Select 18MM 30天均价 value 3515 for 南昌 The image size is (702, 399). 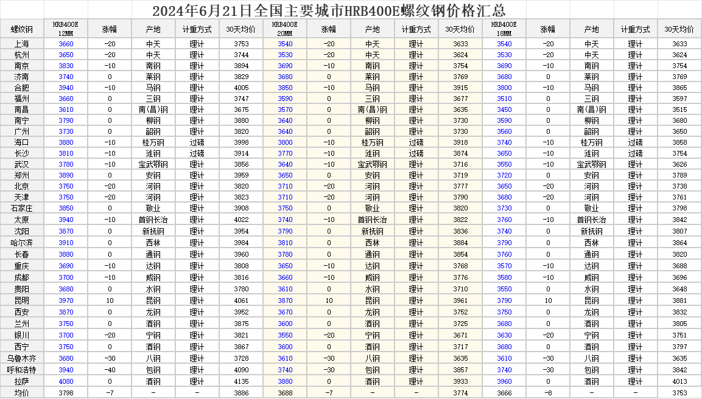(679, 109)
